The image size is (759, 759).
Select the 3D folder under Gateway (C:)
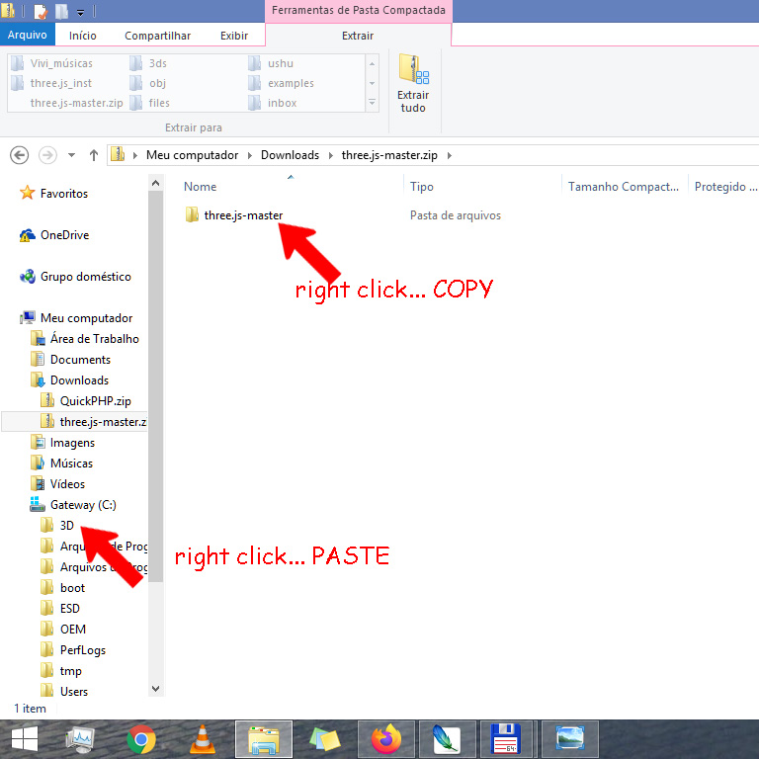click(66, 526)
